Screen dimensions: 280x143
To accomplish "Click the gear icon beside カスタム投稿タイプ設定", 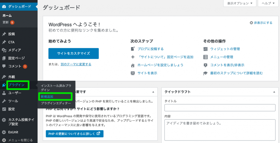I will tap(4, 120).
